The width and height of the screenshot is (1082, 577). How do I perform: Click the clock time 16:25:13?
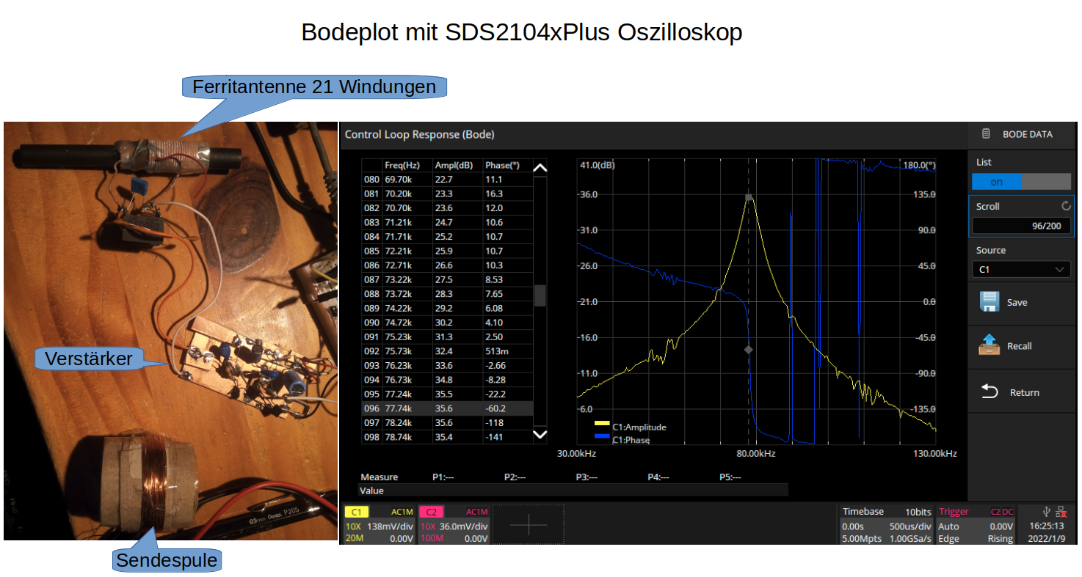(x=1046, y=526)
